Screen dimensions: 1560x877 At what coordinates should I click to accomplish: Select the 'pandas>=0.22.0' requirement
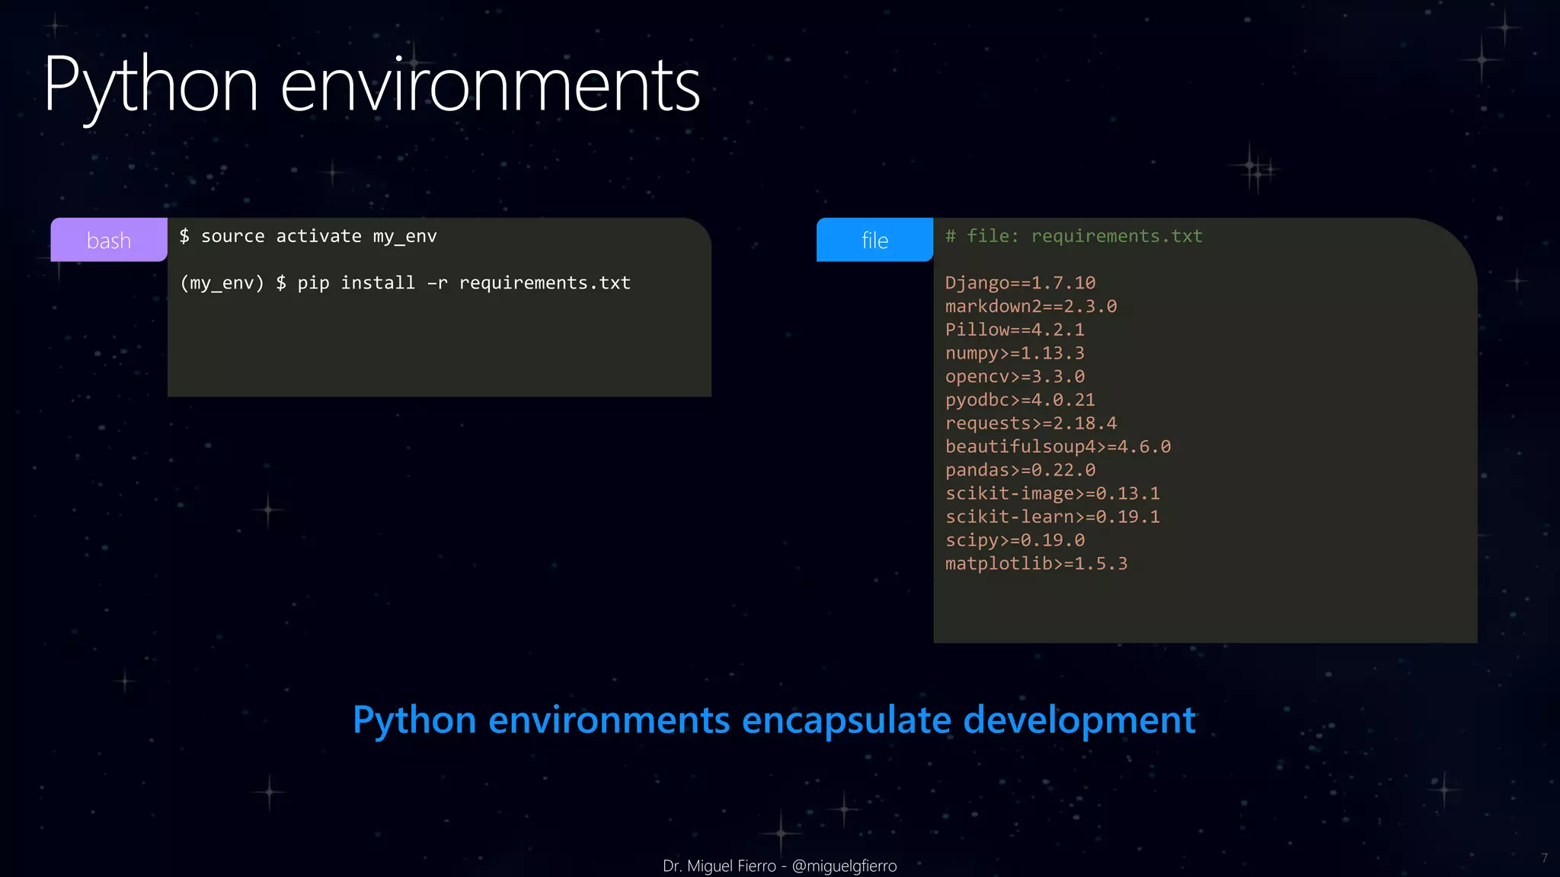[1021, 470]
